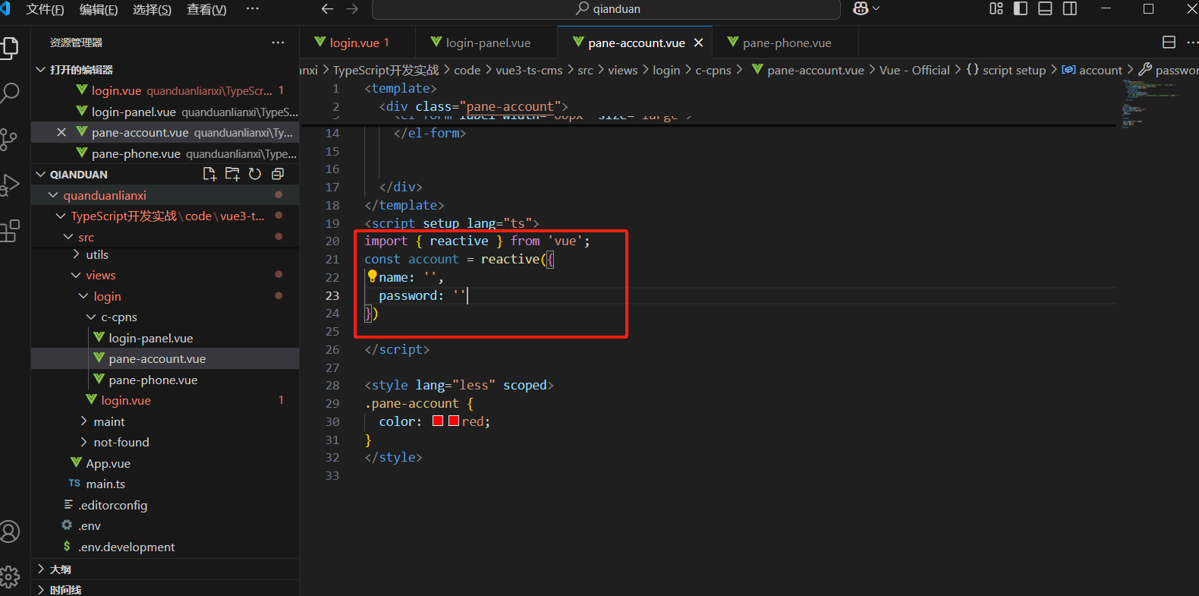Open main.ts in the file tree
Image resolution: width=1199 pixels, height=596 pixels.
[x=105, y=484]
